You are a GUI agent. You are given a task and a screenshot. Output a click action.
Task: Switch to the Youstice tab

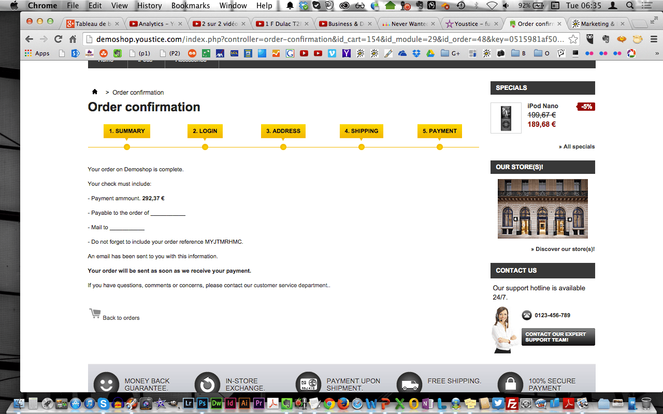pos(470,24)
